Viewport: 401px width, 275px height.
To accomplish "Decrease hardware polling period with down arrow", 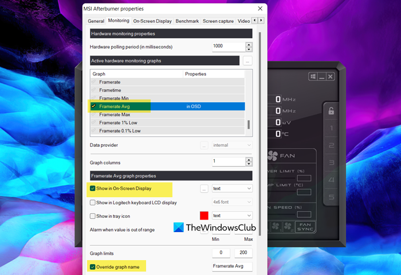I will (249, 49).
